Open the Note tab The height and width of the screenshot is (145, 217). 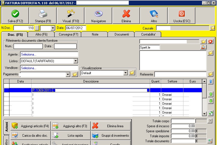click(x=95, y=34)
